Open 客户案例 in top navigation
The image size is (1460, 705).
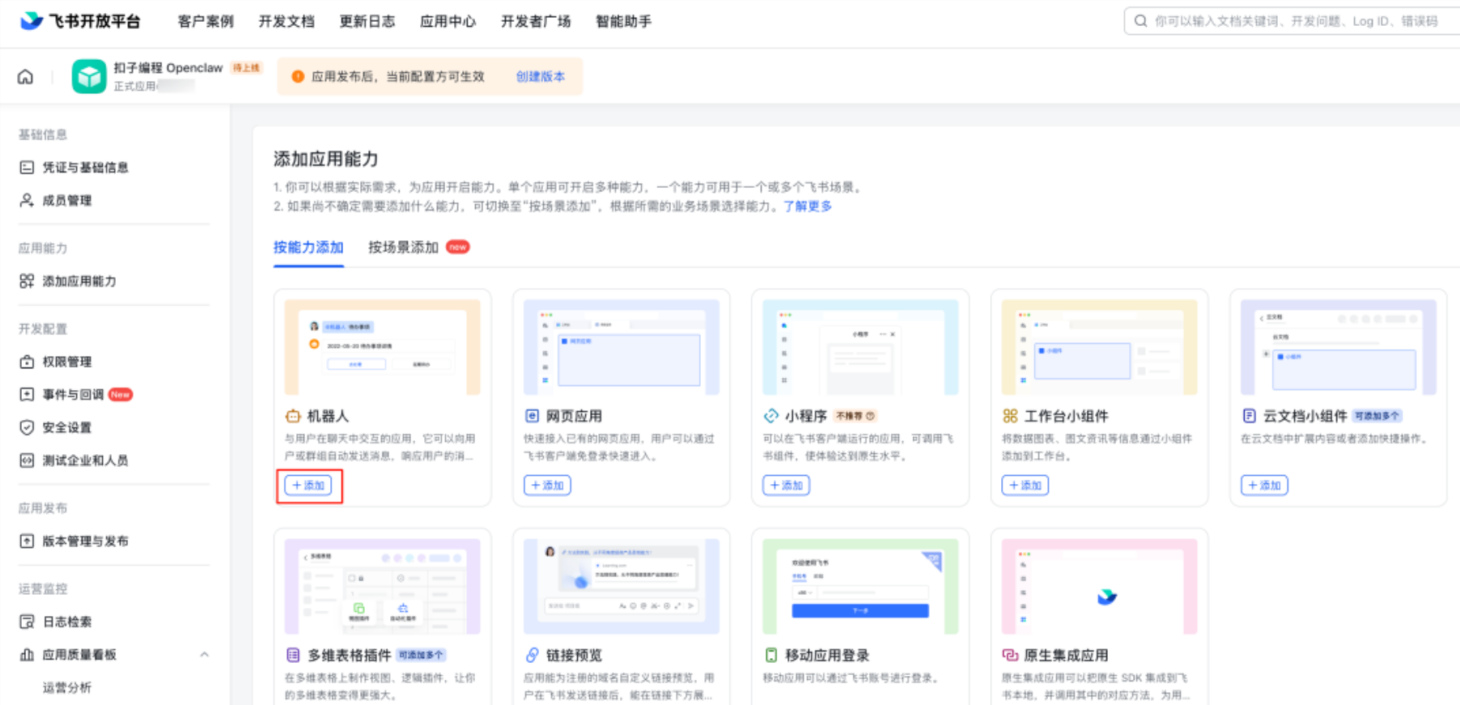coord(206,21)
